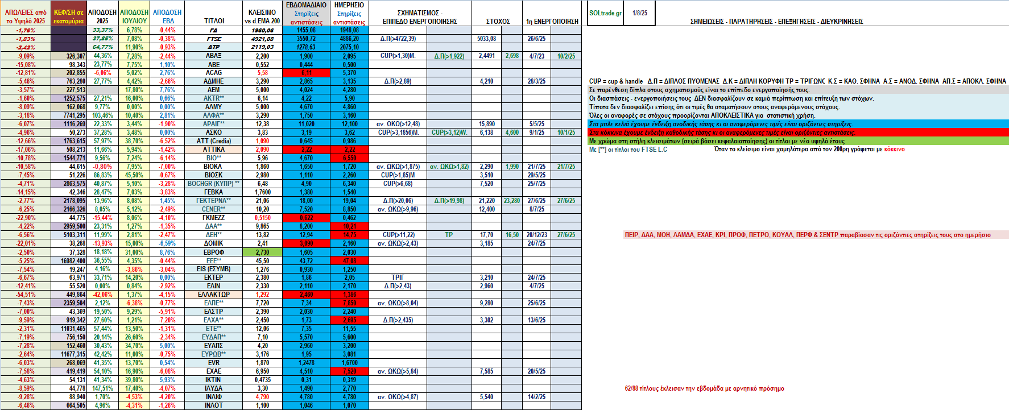Click the ΕΒΡΟΦ ticker cell
This screenshot has height=410, width=1009.
tap(214, 252)
